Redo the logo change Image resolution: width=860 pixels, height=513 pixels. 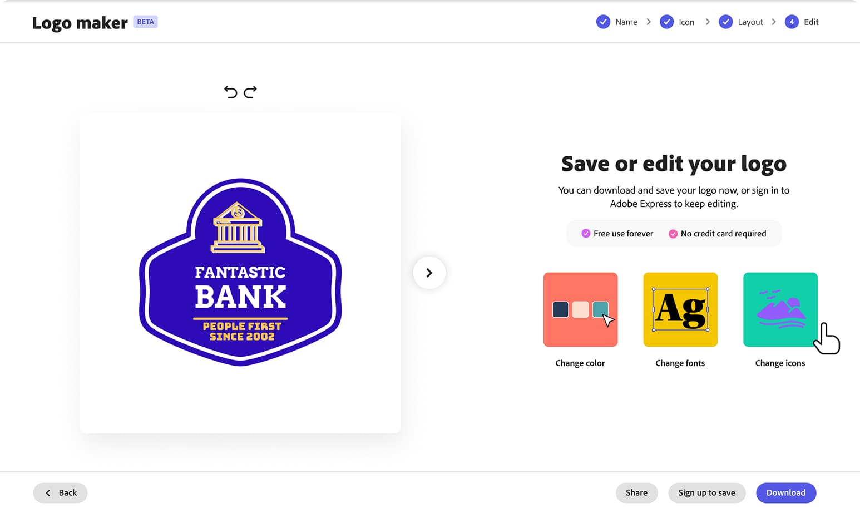[x=250, y=92]
